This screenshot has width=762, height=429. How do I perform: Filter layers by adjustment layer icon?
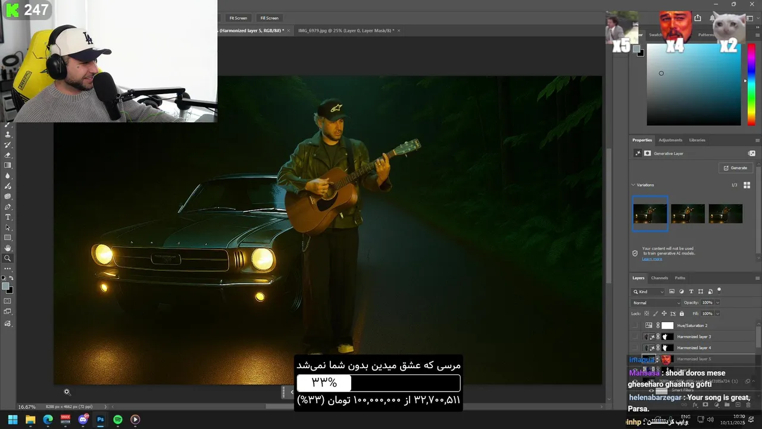(x=682, y=291)
